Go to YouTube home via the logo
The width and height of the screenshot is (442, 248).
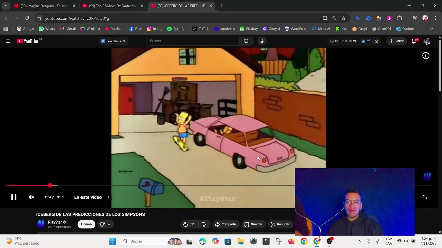click(27, 41)
